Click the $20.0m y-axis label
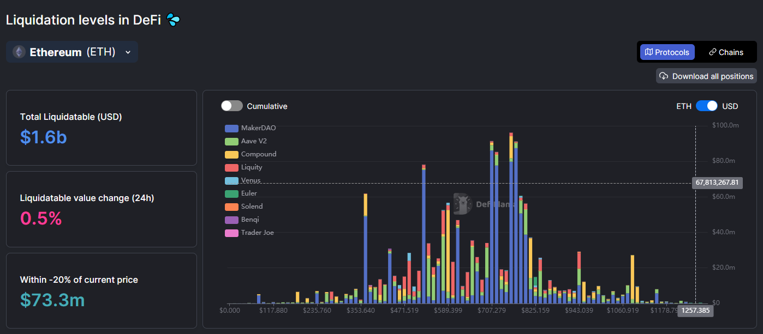This screenshot has height=334, width=763. tap(725, 268)
